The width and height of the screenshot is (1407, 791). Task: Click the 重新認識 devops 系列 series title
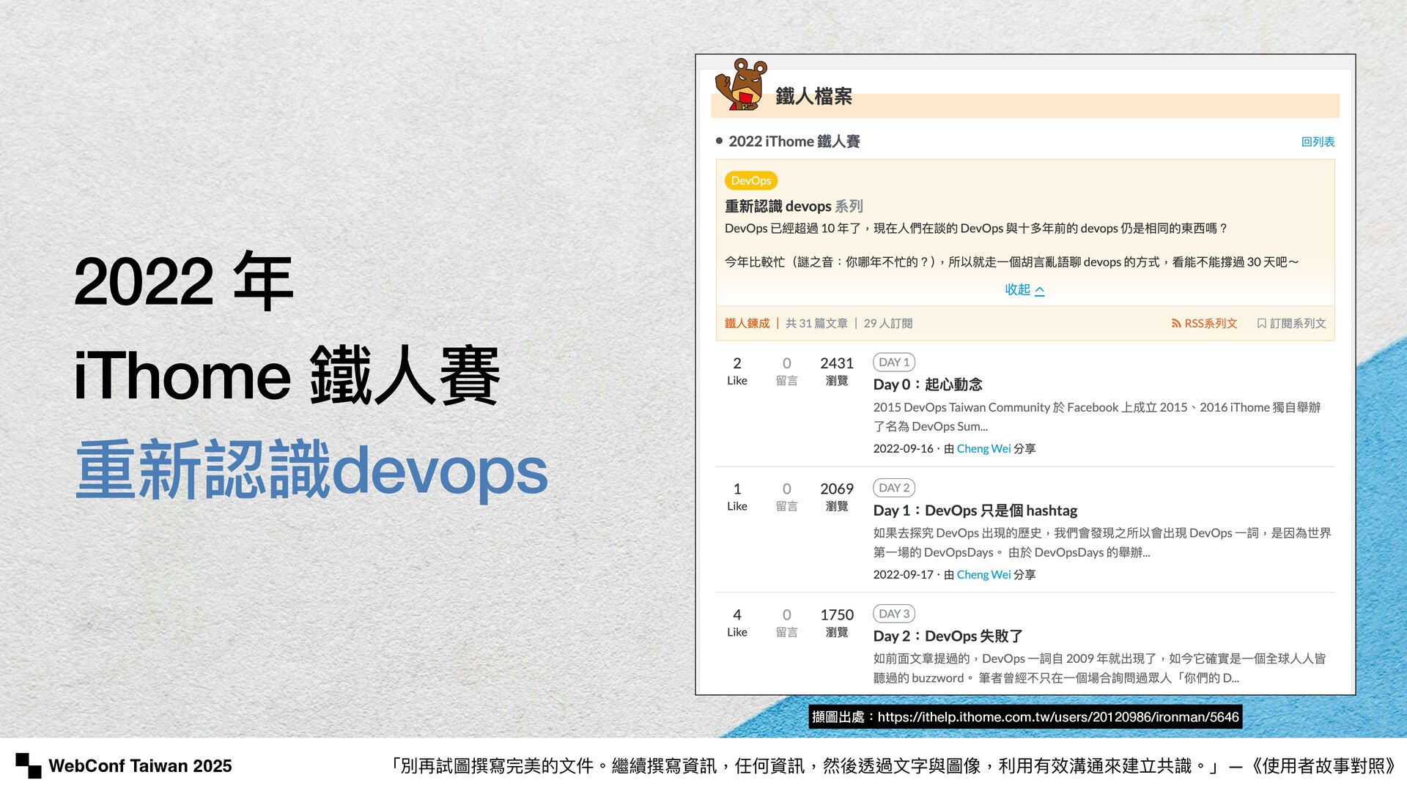pyautogui.click(x=793, y=207)
